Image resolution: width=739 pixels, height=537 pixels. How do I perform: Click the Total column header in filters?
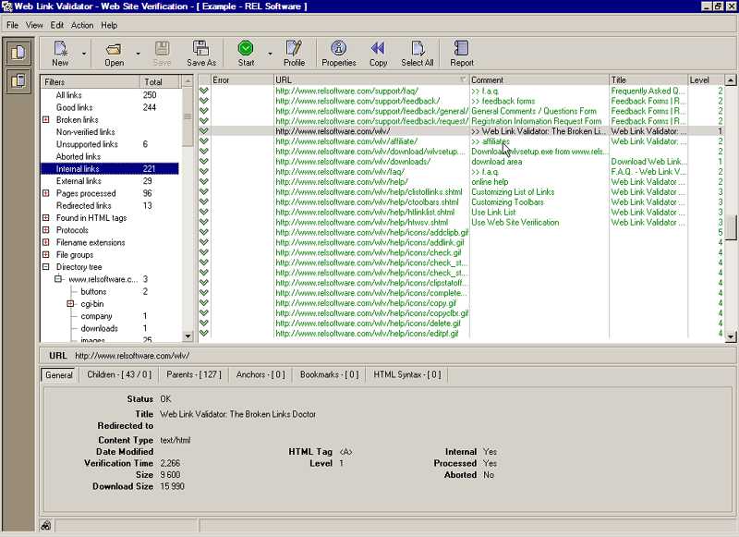[x=160, y=81]
